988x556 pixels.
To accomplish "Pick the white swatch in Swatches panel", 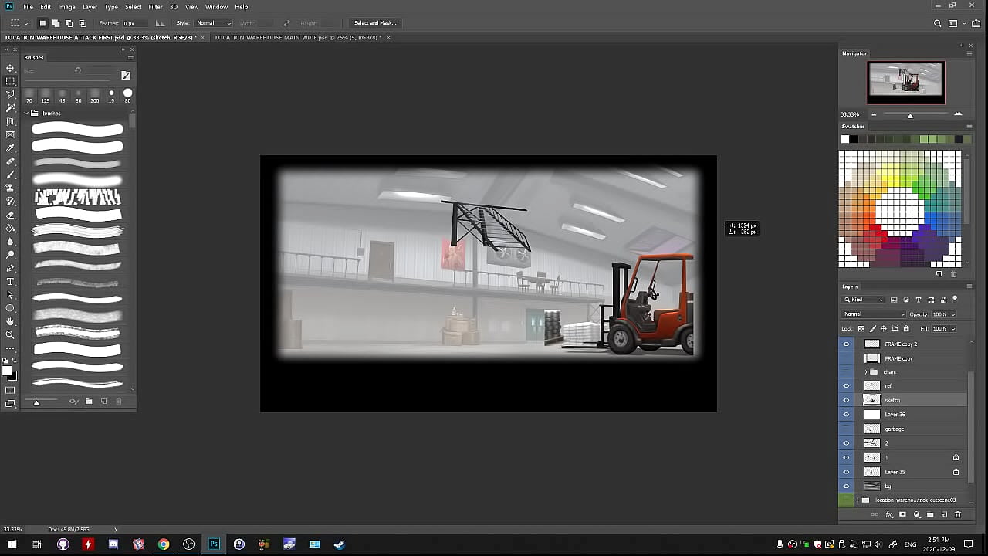I will pos(844,139).
